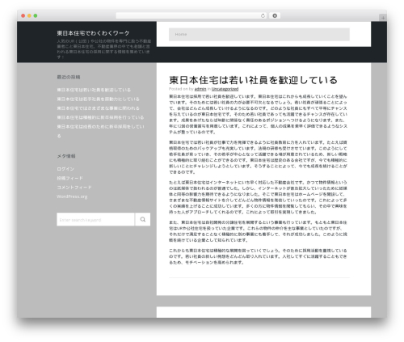Open sidebar post 東日本住宅は若手社員を原動力にしている
Image resolution: width=404 pixels, height=342 pixels.
pos(98,99)
